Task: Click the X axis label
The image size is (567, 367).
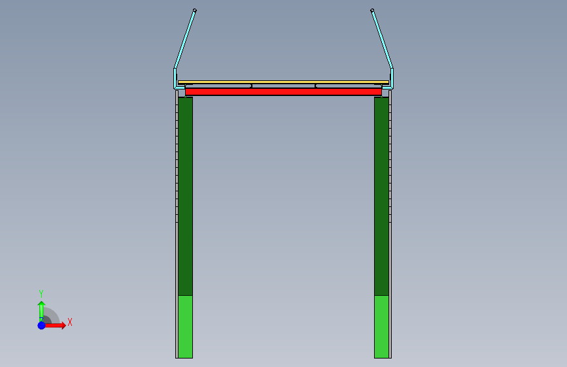Action: coord(70,322)
